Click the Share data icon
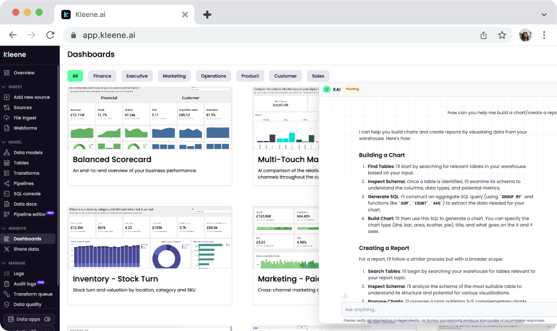557x331 pixels. click(x=6, y=249)
